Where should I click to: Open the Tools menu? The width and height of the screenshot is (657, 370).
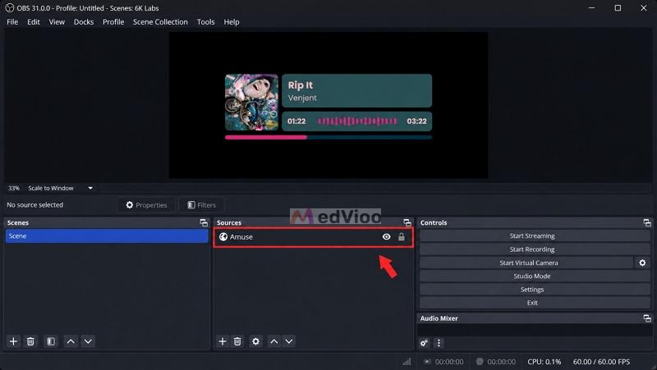pos(206,22)
